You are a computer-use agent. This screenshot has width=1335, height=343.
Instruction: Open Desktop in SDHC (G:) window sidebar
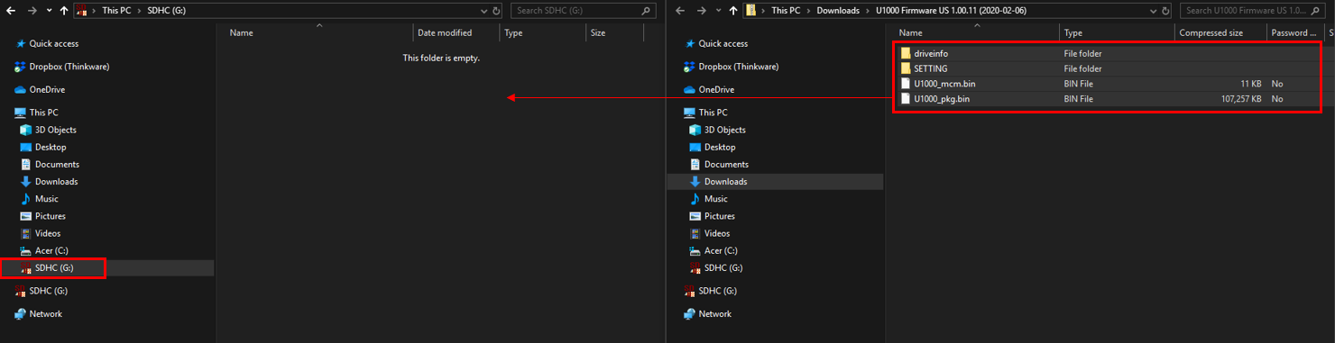click(x=51, y=147)
